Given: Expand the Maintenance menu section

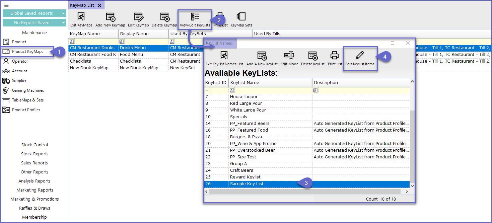Looking at the screenshot, I should [x=34, y=33].
